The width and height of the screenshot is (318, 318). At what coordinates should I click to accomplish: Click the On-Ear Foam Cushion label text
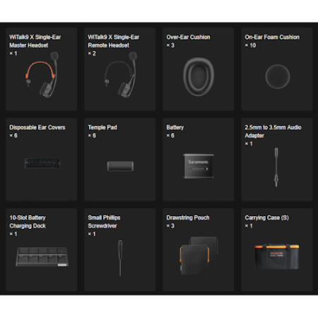point(272,37)
